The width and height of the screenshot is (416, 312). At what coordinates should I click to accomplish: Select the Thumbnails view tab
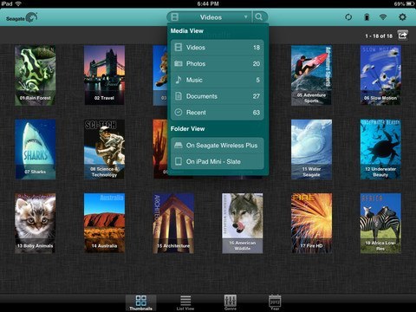tap(141, 302)
